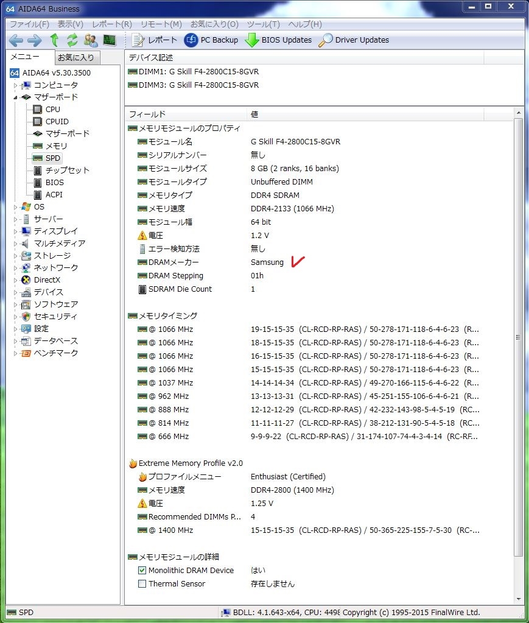Select DIMM3: G Skill F4-2800C15-8GVR device
The height and width of the screenshot is (623, 529).
[194, 85]
